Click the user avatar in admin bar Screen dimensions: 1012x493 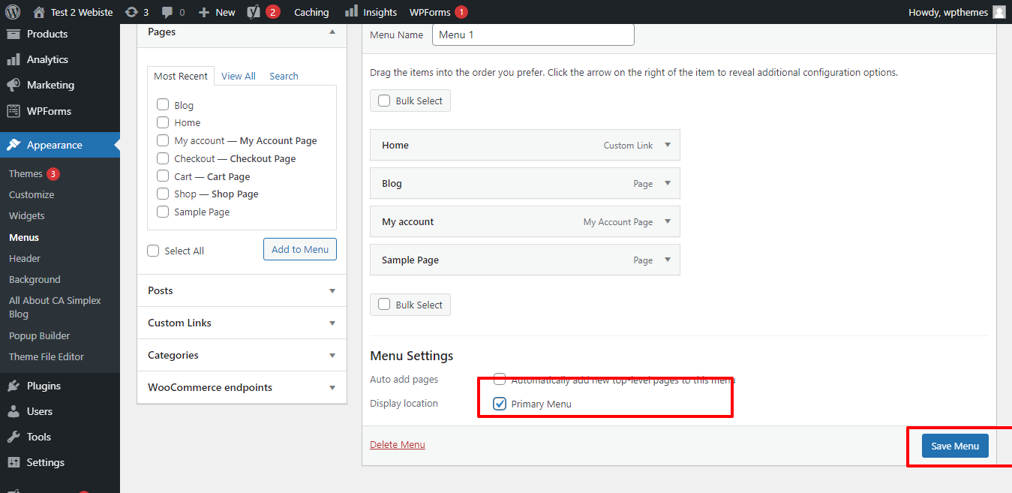(998, 12)
